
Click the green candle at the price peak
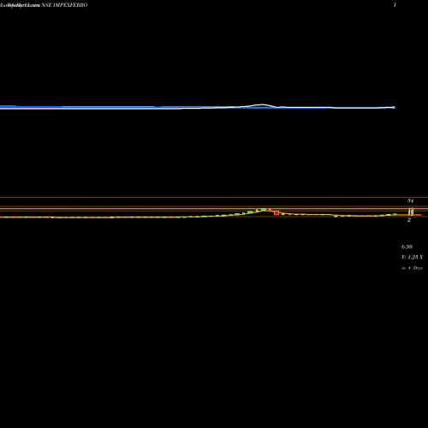[x=264, y=210]
